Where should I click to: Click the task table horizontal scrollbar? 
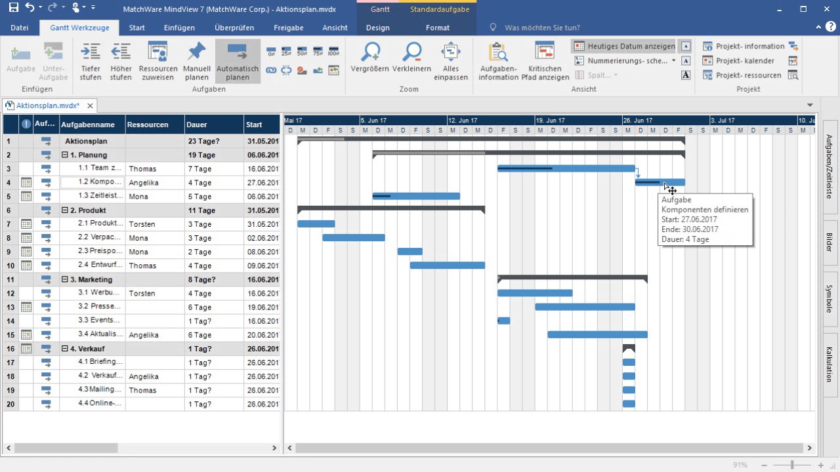tap(66, 448)
